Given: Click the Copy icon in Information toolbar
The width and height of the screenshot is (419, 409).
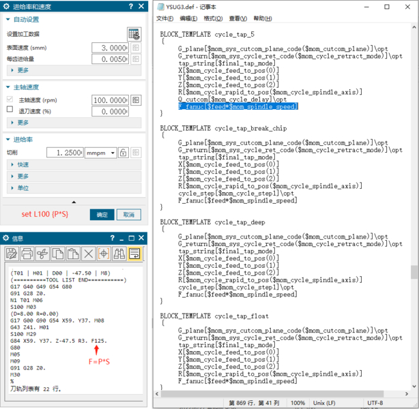Looking at the screenshot, I should pos(57,254).
